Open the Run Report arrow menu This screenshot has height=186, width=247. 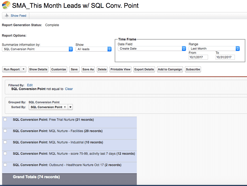click(x=24, y=69)
